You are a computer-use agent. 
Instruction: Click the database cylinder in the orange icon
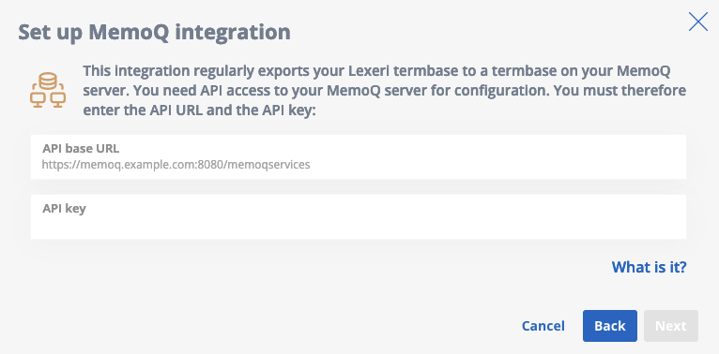coord(48,81)
